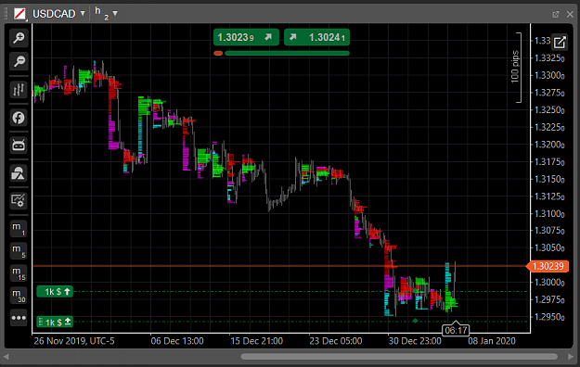Click the red slash symbol icon
The width and height of the screenshot is (580, 367).
tap(19, 14)
